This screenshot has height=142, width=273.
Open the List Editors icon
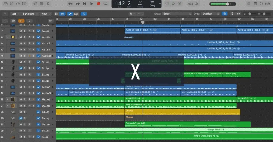point(249,4)
